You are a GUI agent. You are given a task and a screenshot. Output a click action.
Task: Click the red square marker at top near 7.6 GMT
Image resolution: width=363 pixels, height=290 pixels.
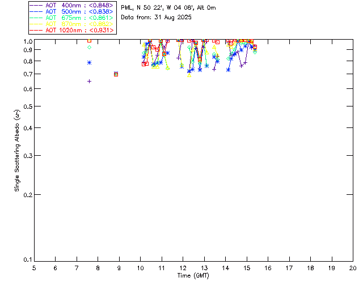[89, 40]
